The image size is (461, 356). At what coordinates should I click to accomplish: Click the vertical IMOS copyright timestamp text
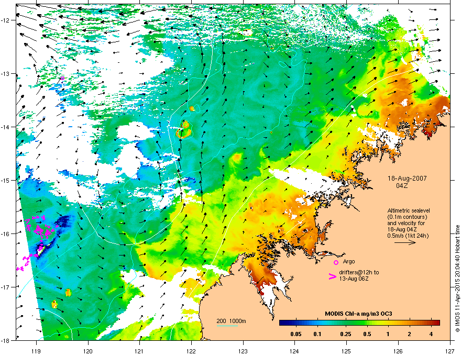[x=457, y=279]
